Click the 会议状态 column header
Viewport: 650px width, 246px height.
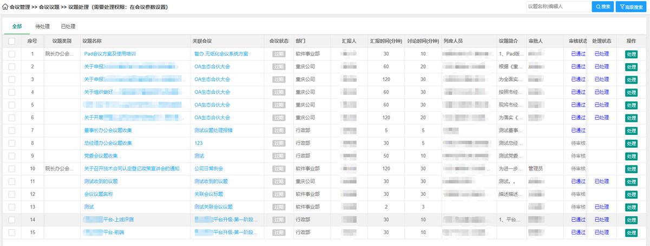click(x=279, y=41)
